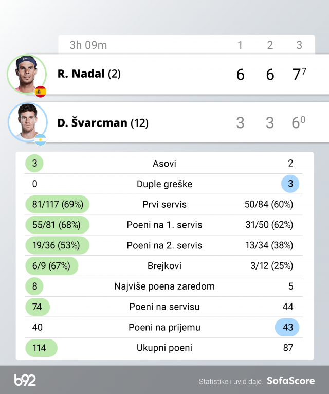Click the 3h 09m match duration
The height and width of the screenshot is (394, 329).
point(88,45)
